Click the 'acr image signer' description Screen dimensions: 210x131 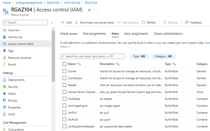tap(110, 106)
